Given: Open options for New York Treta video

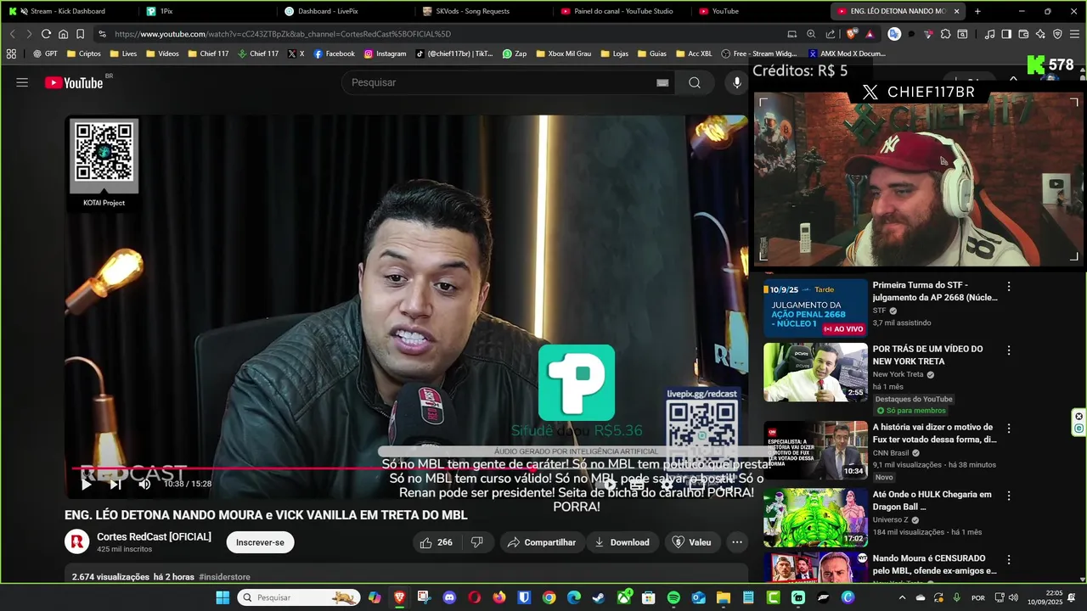Looking at the screenshot, I should (x=1009, y=350).
